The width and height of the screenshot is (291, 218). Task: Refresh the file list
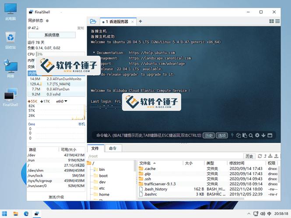[x=260, y=156]
